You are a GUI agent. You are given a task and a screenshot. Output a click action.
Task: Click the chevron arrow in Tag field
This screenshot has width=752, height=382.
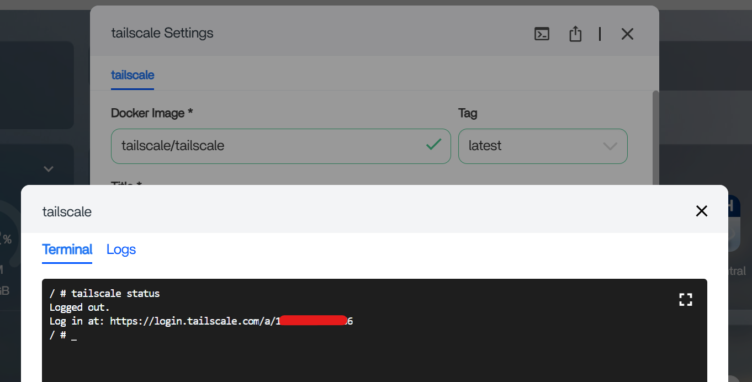point(610,146)
